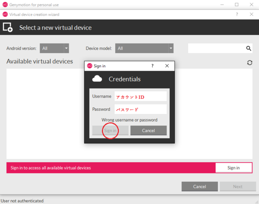Click the wizard help question mark

click(x=237, y=14)
